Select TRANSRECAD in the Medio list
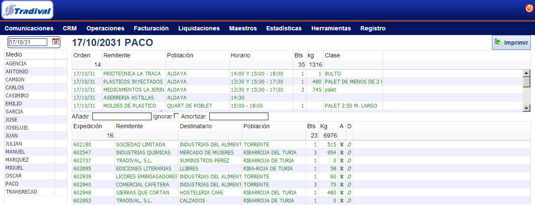 (21, 192)
